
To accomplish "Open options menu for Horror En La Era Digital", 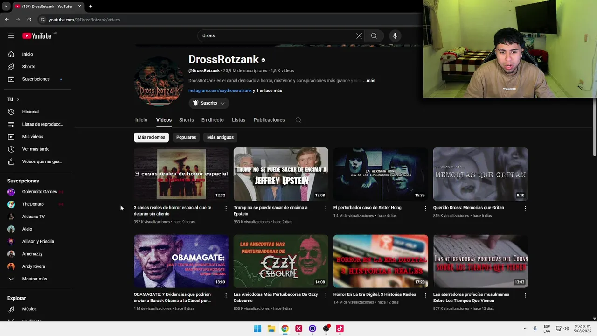I will point(425,295).
